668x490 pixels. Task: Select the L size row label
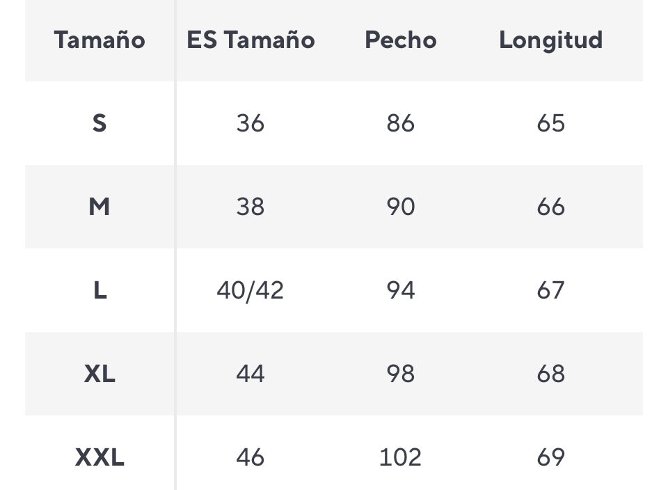click(100, 290)
